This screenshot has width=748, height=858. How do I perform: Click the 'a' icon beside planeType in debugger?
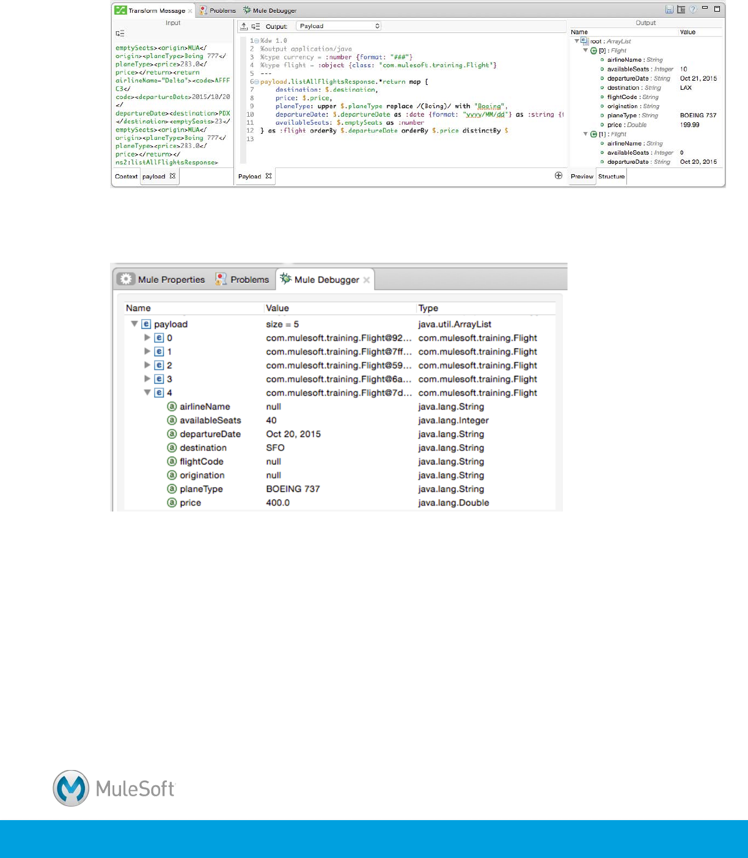[172, 489]
